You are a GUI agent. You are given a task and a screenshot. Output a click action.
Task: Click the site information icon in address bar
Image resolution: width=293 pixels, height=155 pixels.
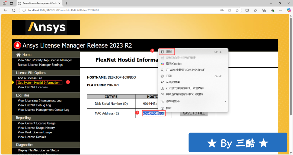pyautogui.click(x=24, y=11)
